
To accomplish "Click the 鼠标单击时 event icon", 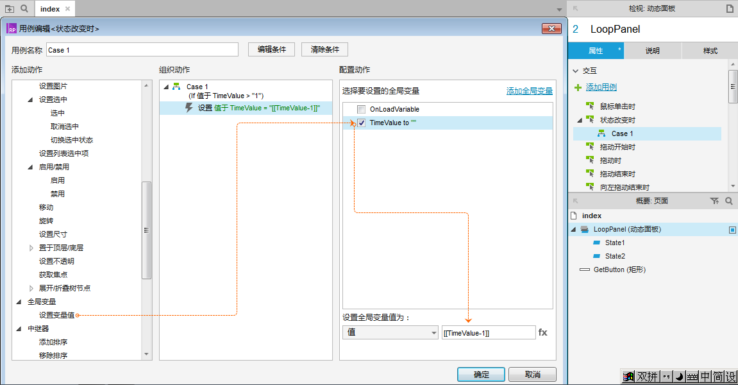I will 590,106.
